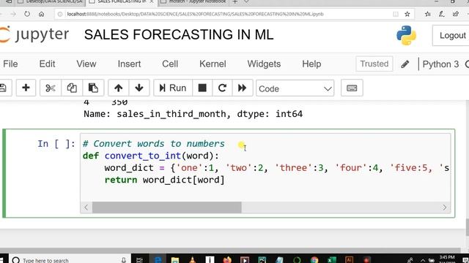Open VLC media player from taskbar

click(x=193, y=260)
